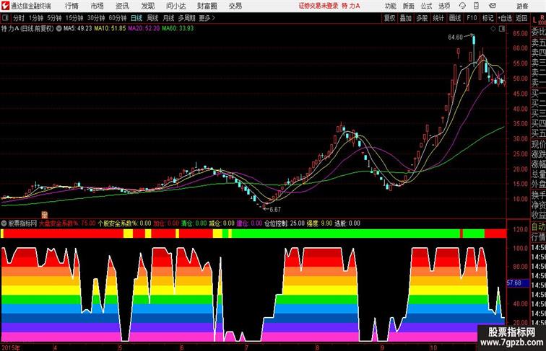Click the orange info marker on the time axis
Image resolution: width=546 pixels, height=351 pixels.
[45, 215]
